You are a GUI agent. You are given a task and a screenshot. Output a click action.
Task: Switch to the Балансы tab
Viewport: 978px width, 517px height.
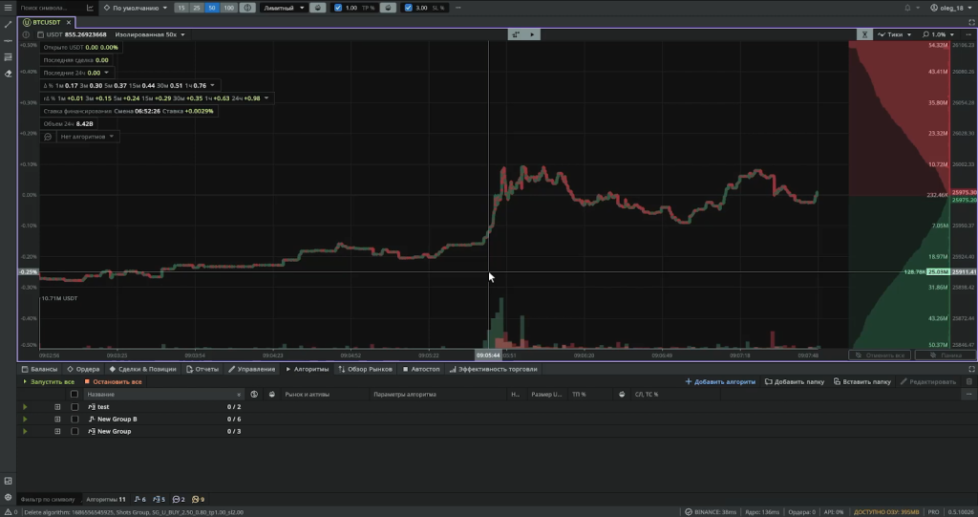[x=39, y=369]
